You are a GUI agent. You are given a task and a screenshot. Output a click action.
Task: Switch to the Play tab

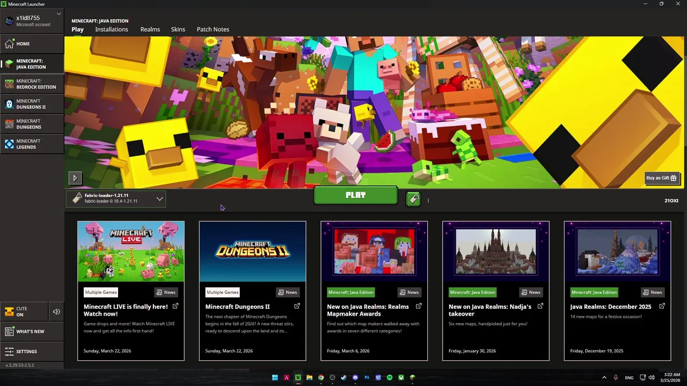(78, 29)
